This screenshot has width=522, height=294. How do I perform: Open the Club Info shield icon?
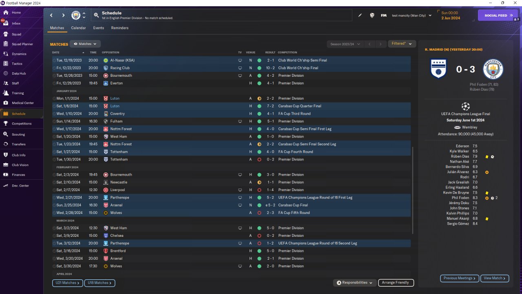click(6, 155)
